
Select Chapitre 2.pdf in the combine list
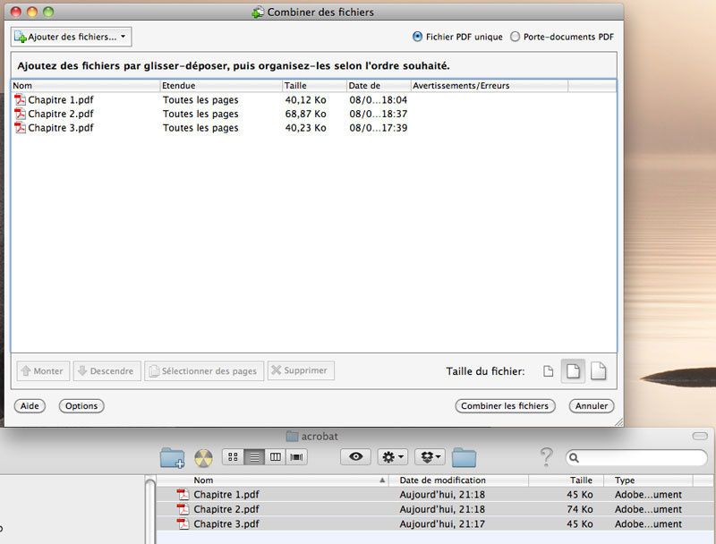pyautogui.click(x=60, y=114)
